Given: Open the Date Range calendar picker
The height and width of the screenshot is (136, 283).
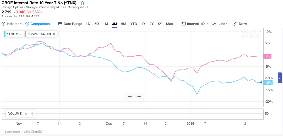Looking at the screenshot, I should [70, 24].
